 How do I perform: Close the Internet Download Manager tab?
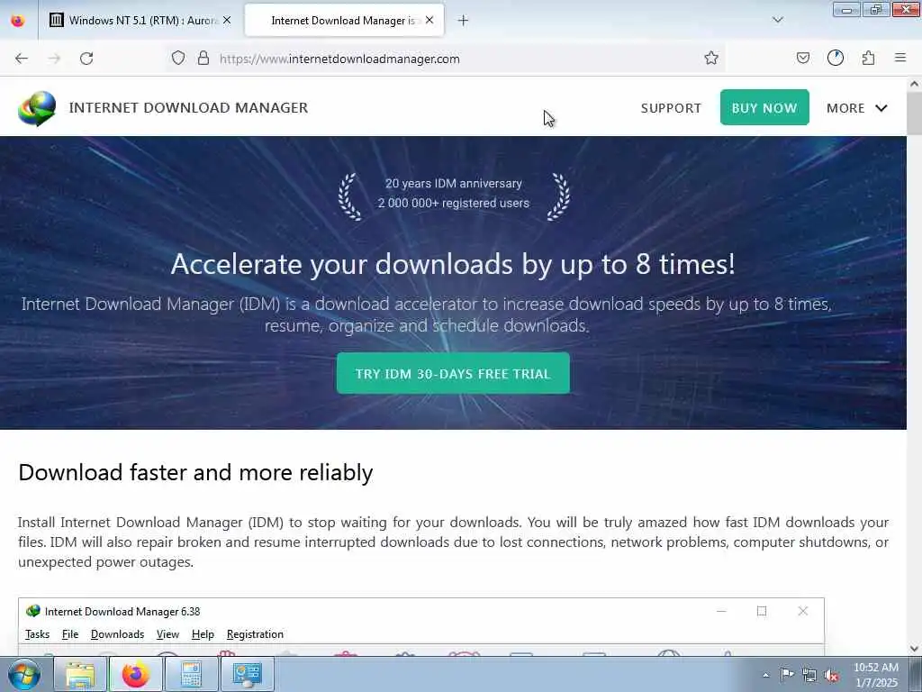point(429,20)
